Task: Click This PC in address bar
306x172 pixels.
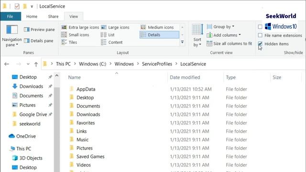Action: tap(63, 64)
